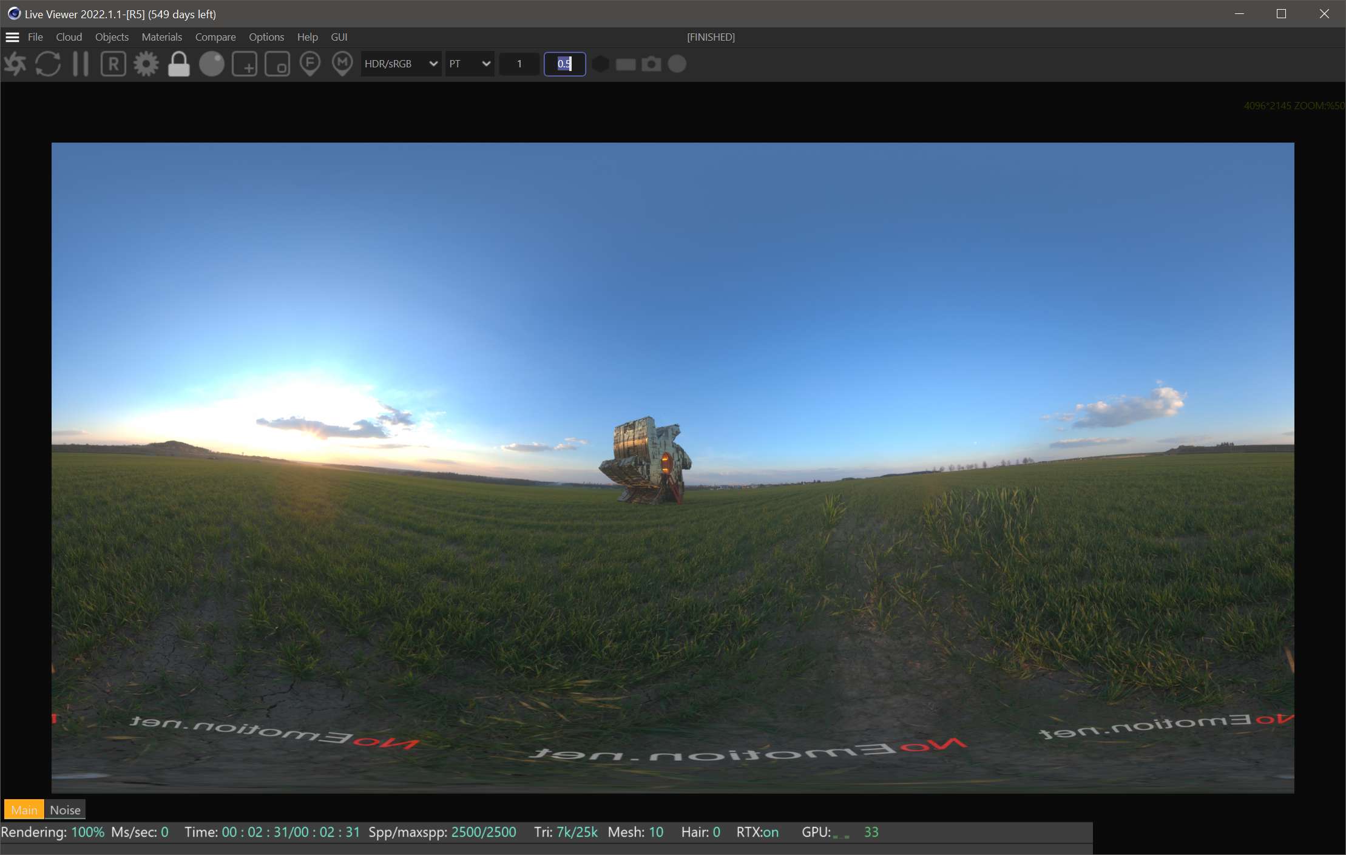
Task: Open the Materials menu
Action: tap(161, 37)
